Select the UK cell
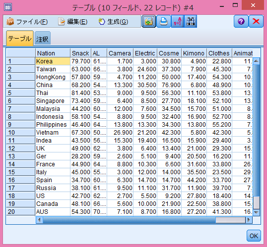 click(x=53, y=148)
